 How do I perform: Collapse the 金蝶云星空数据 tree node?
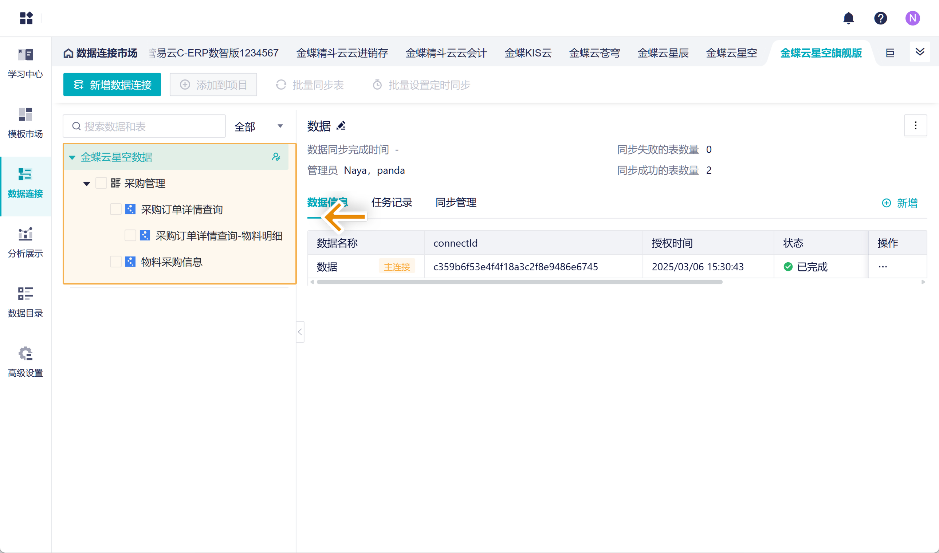(72, 157)
